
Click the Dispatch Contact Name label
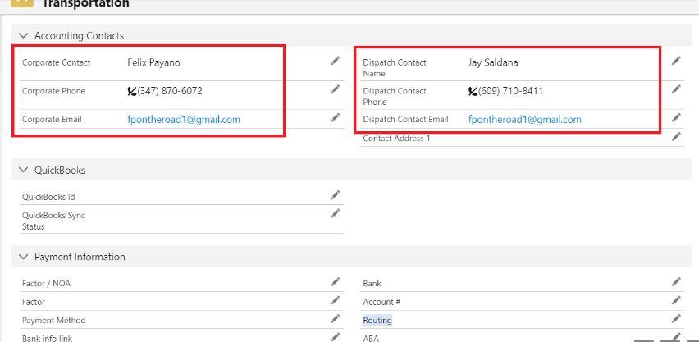click(x=395, y=68)
